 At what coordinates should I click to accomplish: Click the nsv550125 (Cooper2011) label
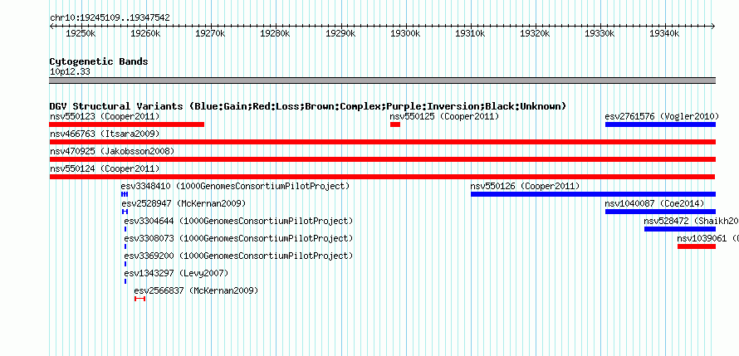(x=444, y=116)
